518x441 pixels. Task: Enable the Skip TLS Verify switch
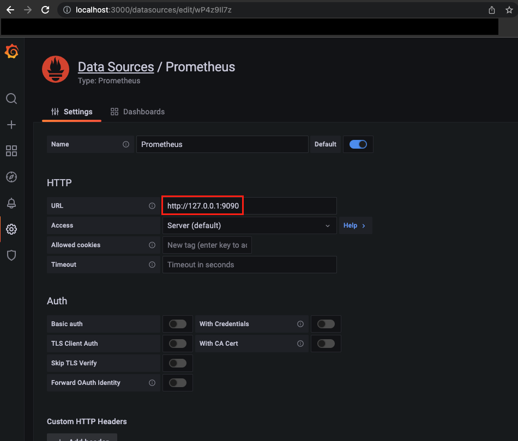(178, 363)
